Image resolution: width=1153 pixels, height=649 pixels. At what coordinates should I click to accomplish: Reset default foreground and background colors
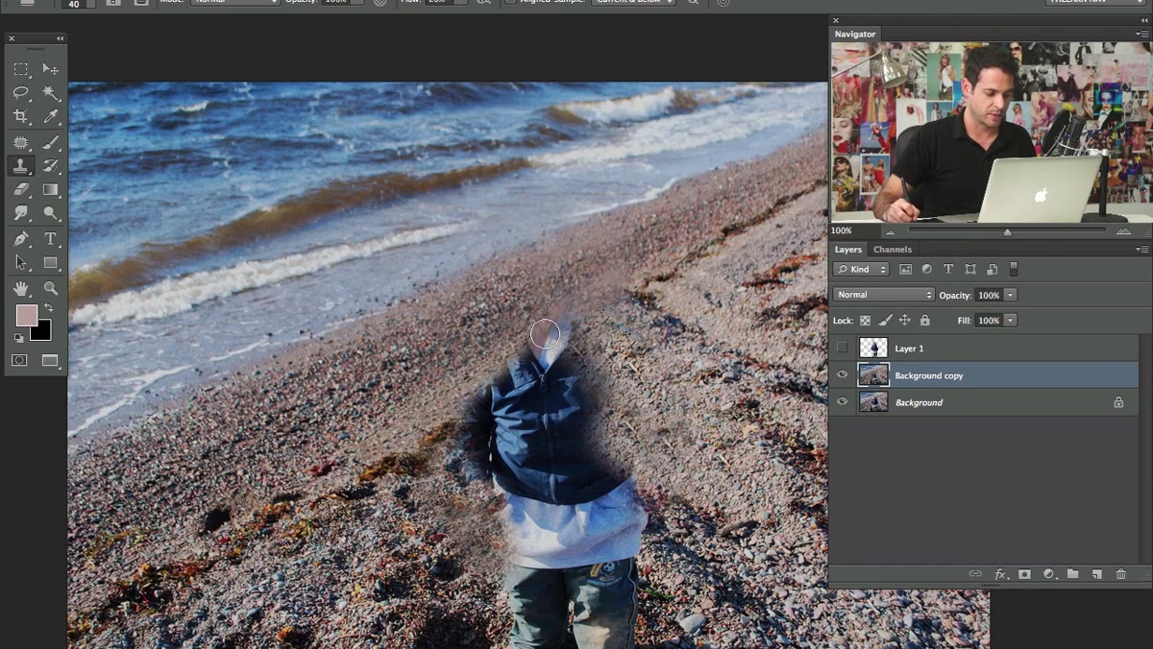(19, 338)
